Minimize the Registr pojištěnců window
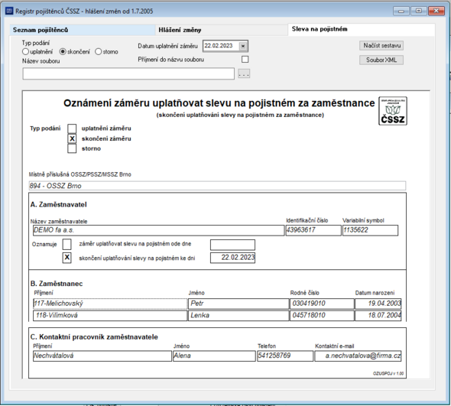 [401, 11]
